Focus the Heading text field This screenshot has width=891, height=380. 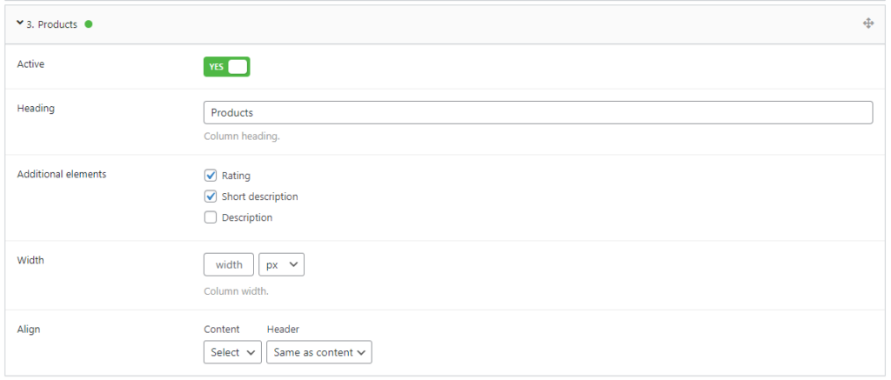click(538, 113)
